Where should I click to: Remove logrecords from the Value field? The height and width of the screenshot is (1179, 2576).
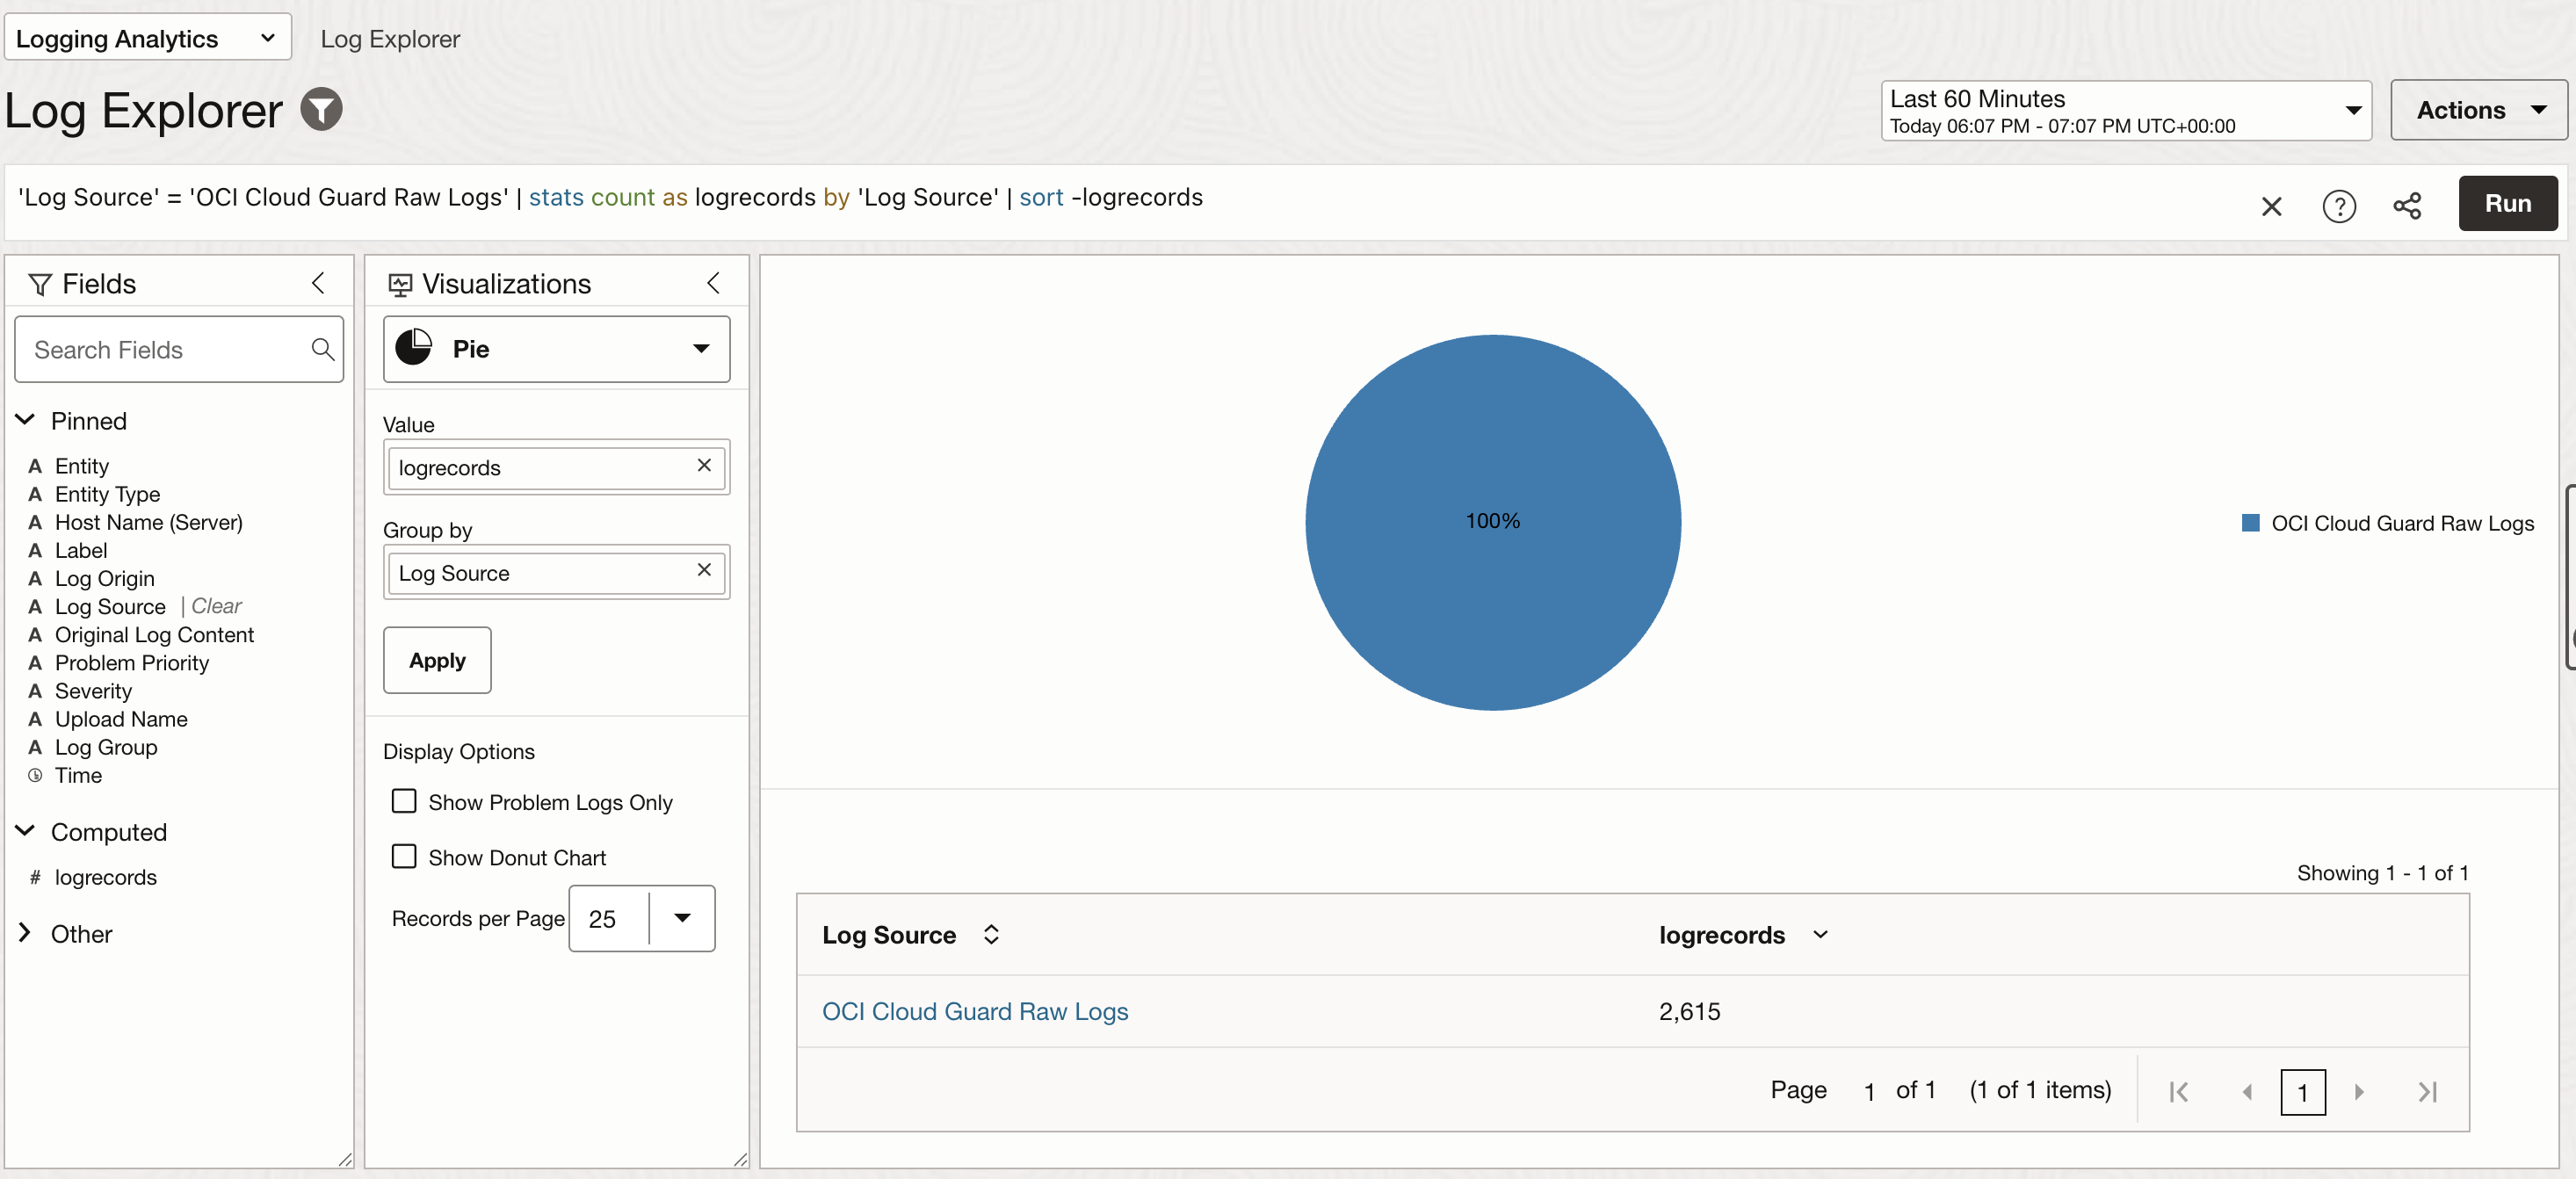click(704, 465)
